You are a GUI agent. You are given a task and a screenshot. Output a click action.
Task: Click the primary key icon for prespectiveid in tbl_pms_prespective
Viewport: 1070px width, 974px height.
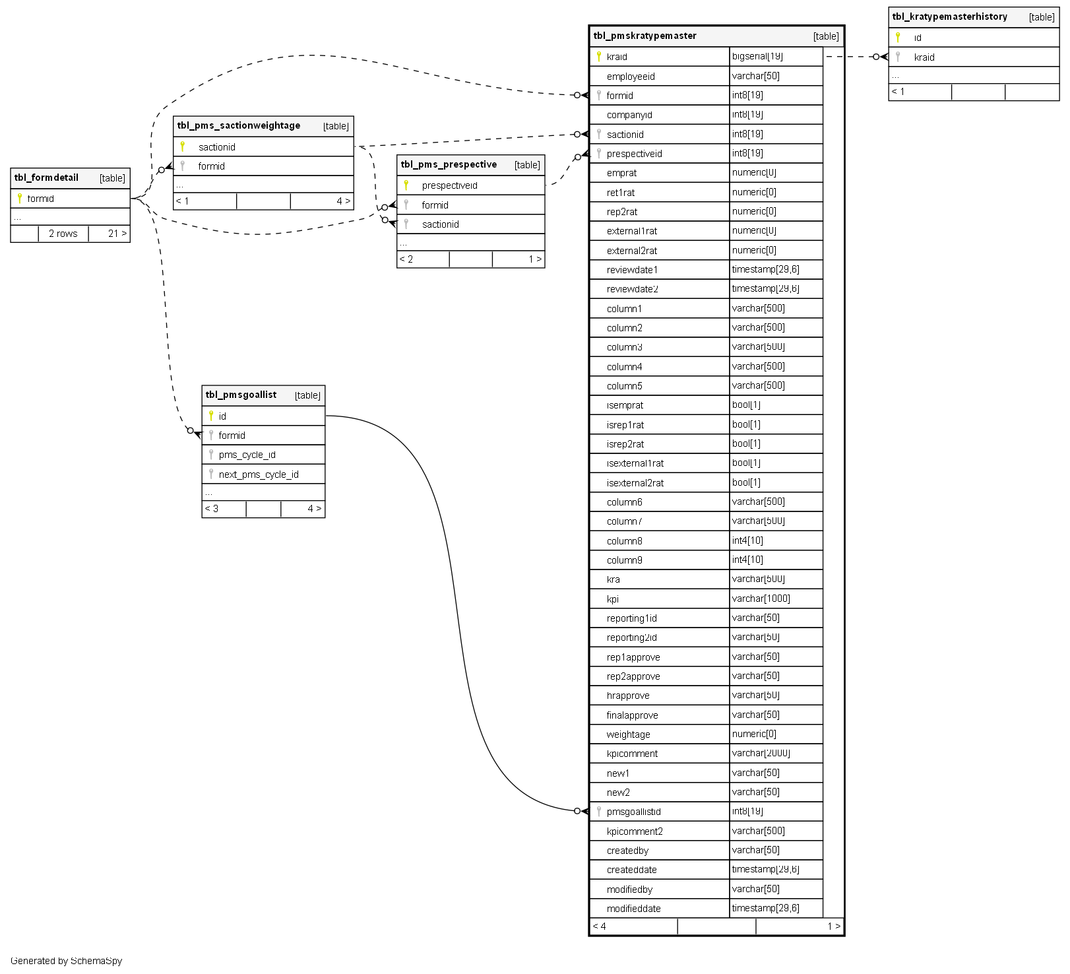click(406, 185)
